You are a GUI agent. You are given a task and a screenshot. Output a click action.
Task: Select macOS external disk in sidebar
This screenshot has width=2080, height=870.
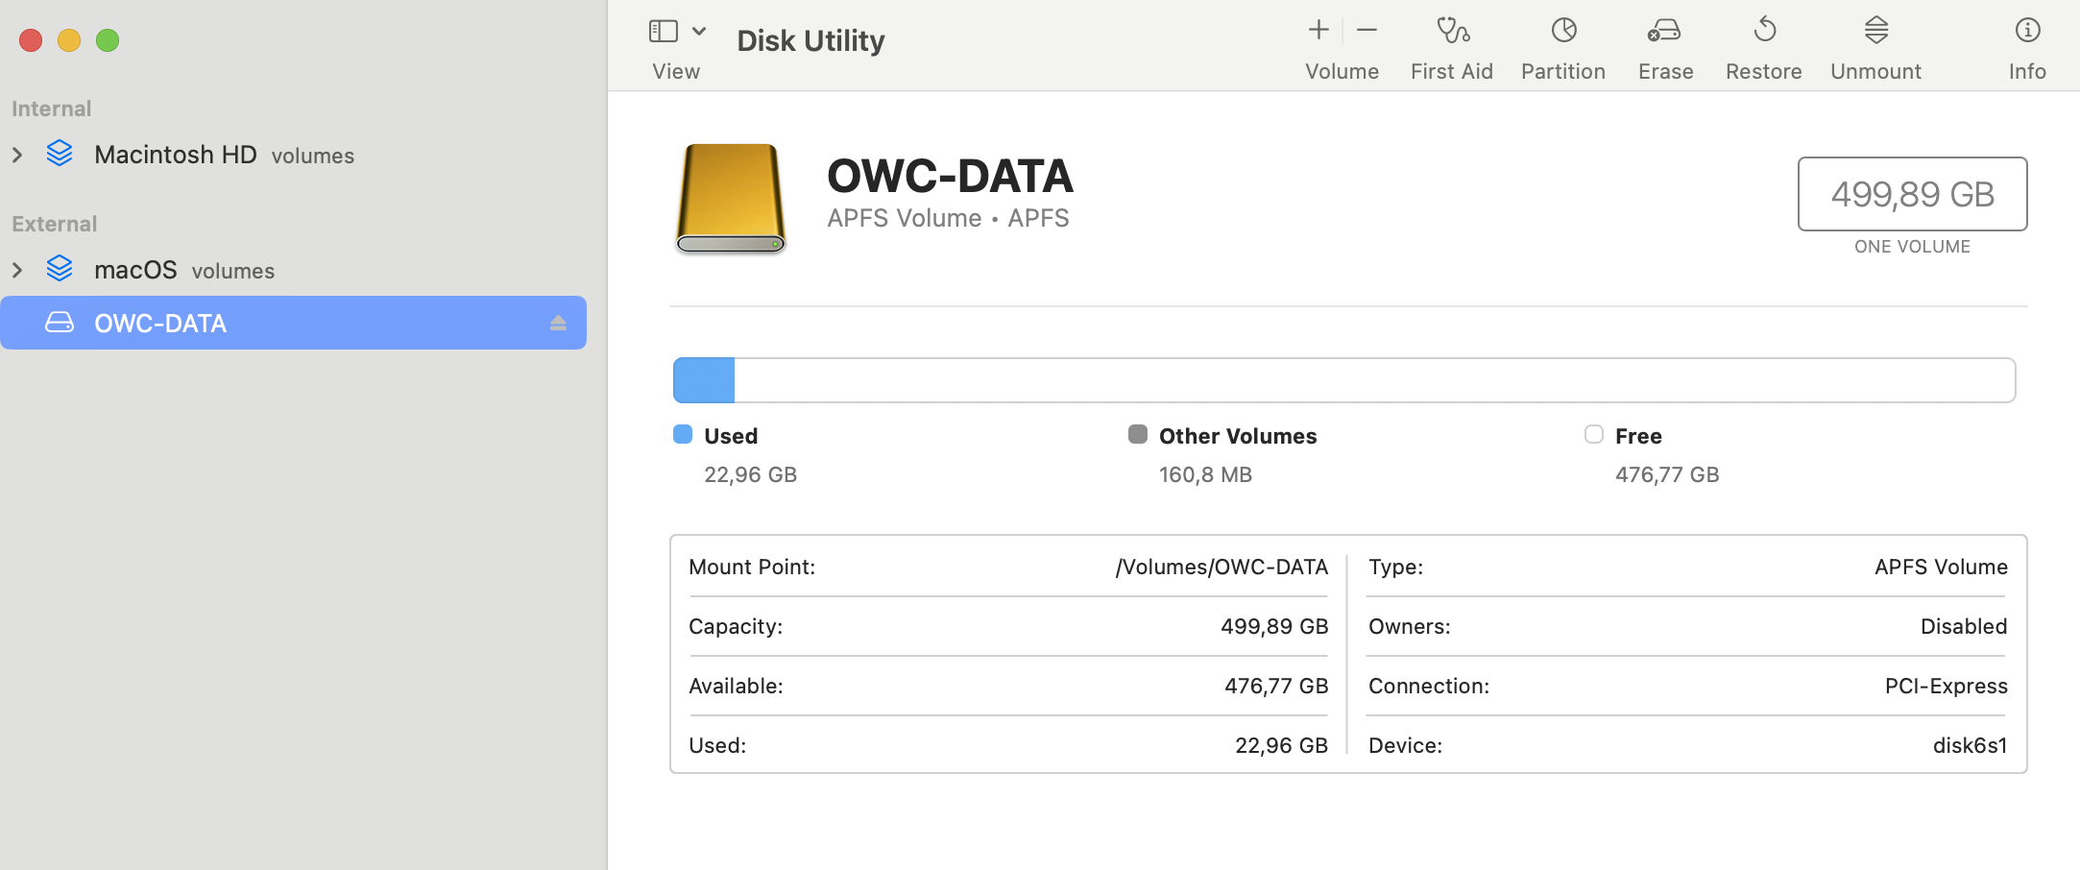point(135,270)
